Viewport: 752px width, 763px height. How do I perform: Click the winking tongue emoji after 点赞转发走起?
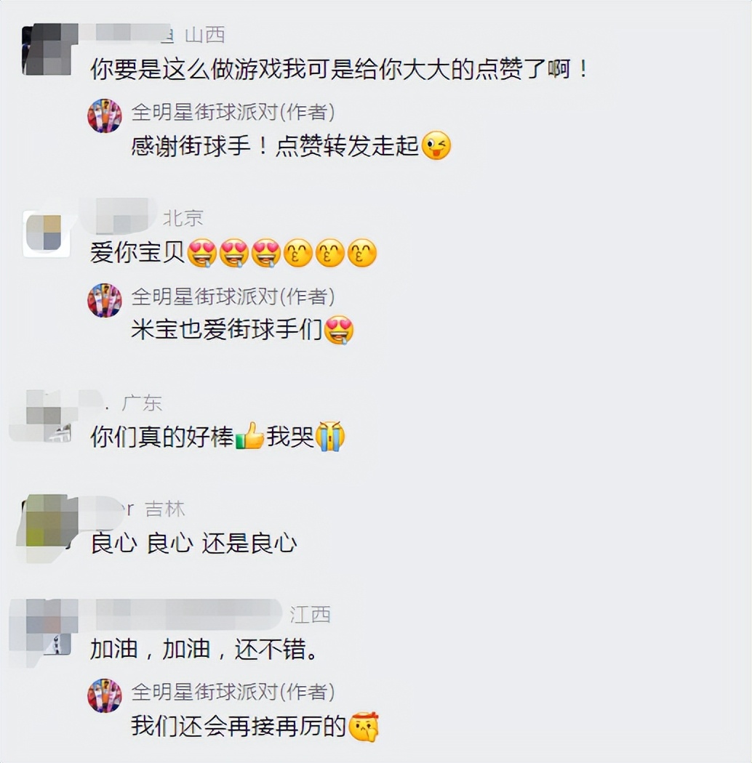click(436, 145)
